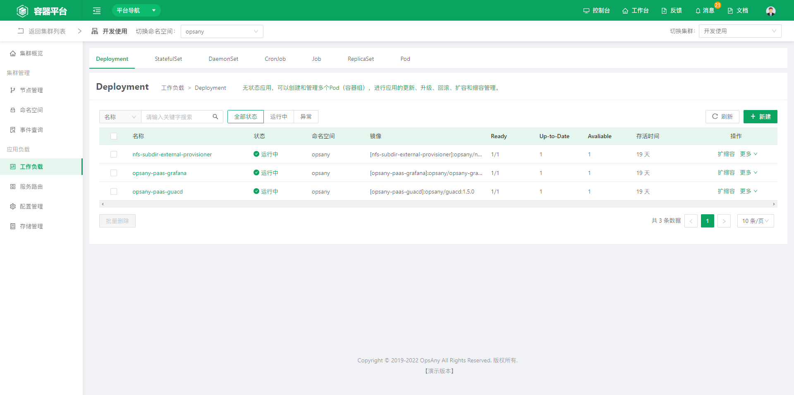Focus the keyword search input field
Screen dimensions: 794x395
[177, 117]
